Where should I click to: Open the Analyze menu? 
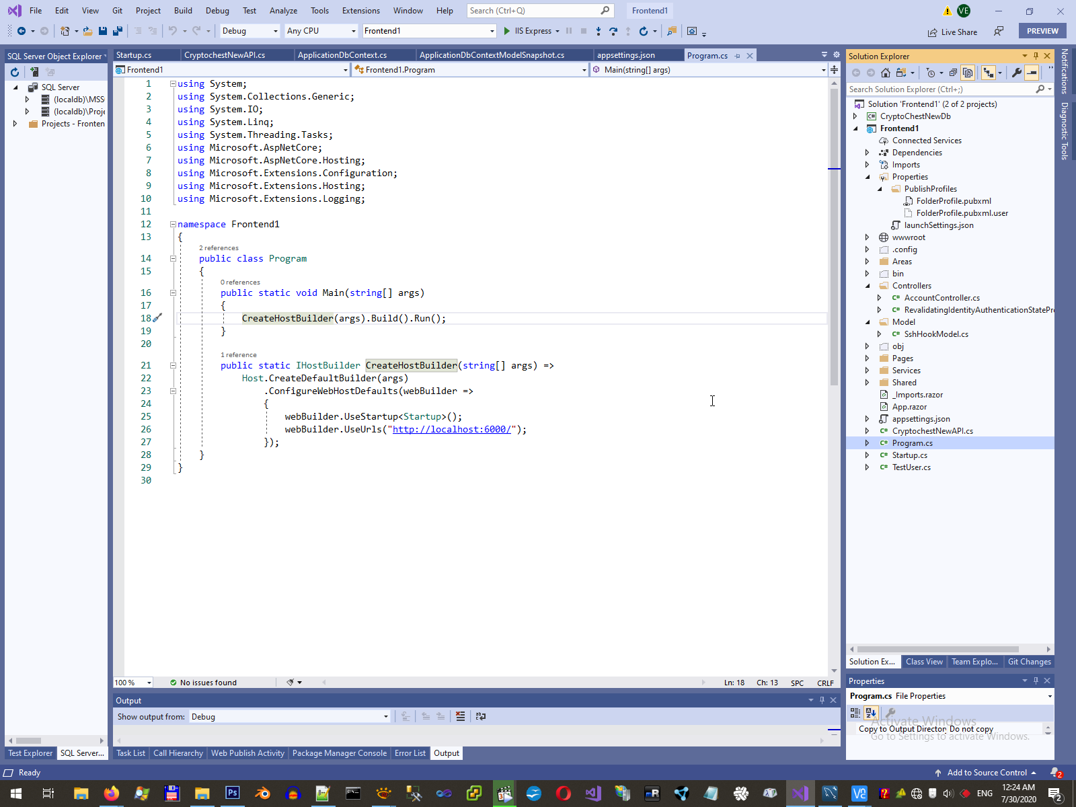(283, 11)
